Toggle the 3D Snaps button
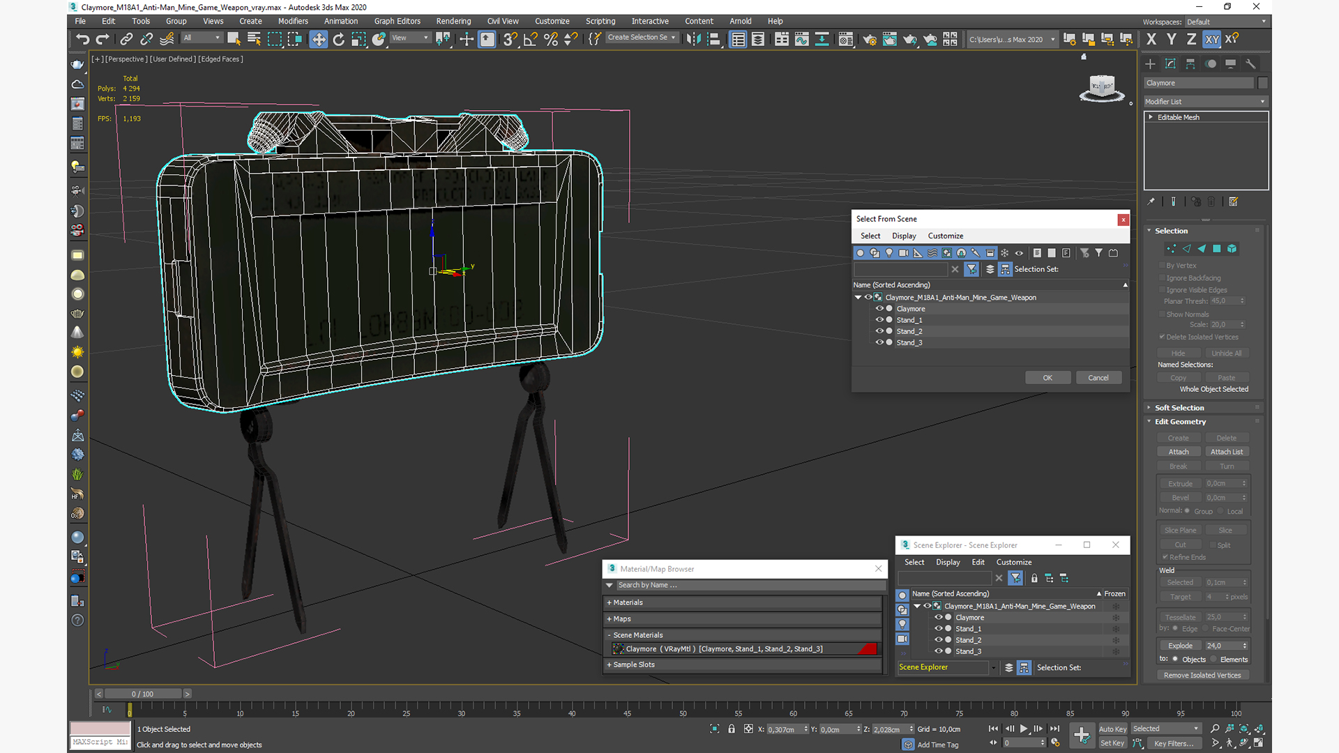The width and height of the screenshot is (1339, 753). [x=510, y=40]
